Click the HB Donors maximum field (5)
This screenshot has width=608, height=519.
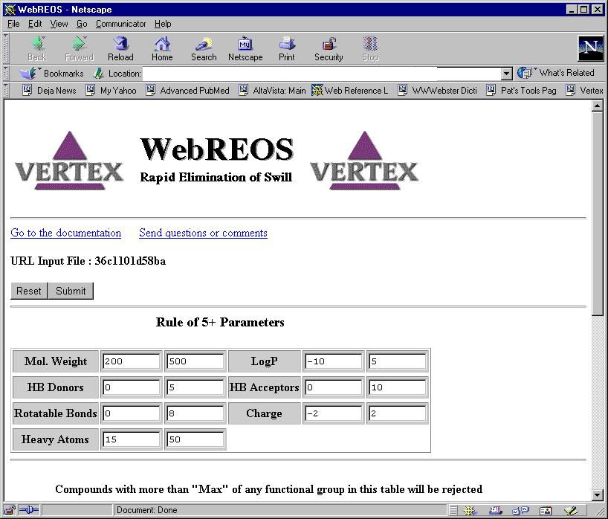click(x=195, y=387)
